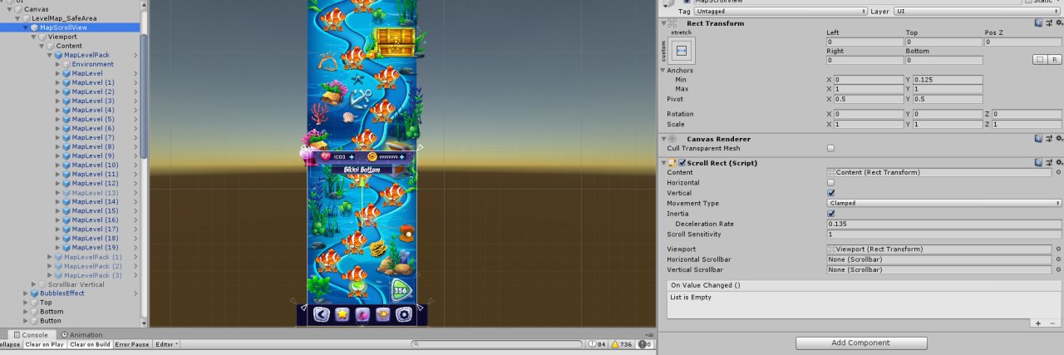The height and width of the screenshot is (355, 1064).
Task: Toggle console errors count 0
Action: [x=645, y=344]
